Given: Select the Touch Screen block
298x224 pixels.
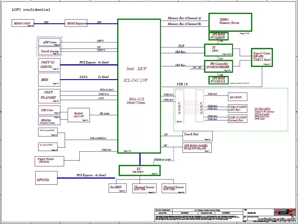Looking at the screenshot, I should pyautogui.click(x=49, y=51).
